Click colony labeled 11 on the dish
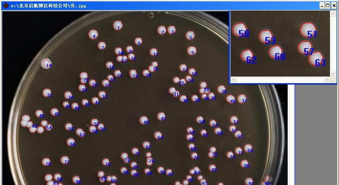339x185 pixels. click(153, 52)
